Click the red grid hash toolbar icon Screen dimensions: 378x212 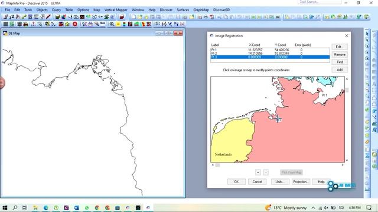(148, 24)
